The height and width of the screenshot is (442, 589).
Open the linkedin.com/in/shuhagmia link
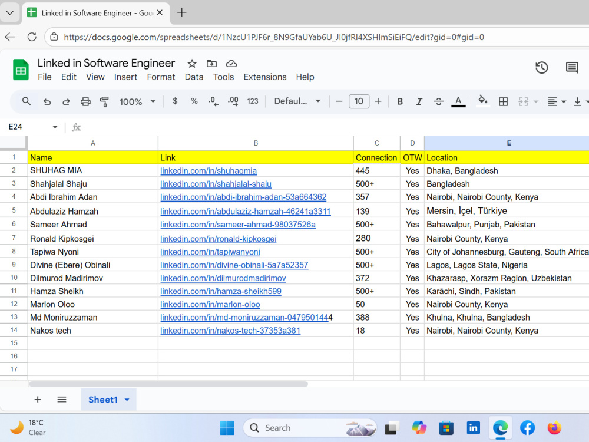tap(209, 171)
